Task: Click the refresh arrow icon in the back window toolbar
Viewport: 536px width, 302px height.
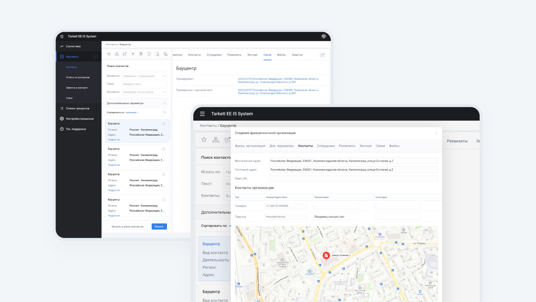Action: 149,54
